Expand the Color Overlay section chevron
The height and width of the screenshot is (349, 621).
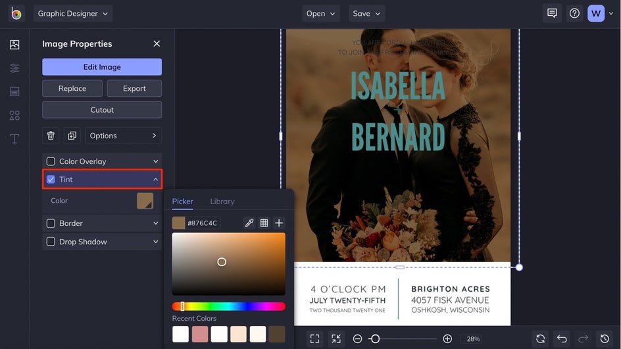point(156,161)
